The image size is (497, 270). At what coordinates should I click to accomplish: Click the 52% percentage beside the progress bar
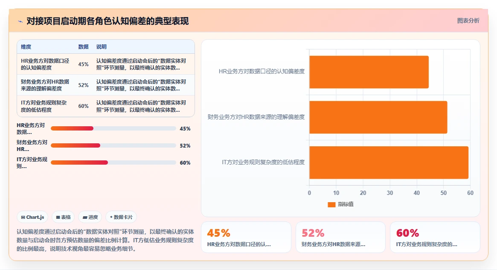pos(185,146)
